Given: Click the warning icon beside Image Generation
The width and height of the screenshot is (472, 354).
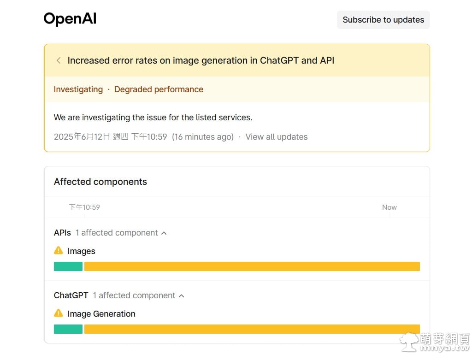Looking at the screenshot, I should [x=59, y=313].
